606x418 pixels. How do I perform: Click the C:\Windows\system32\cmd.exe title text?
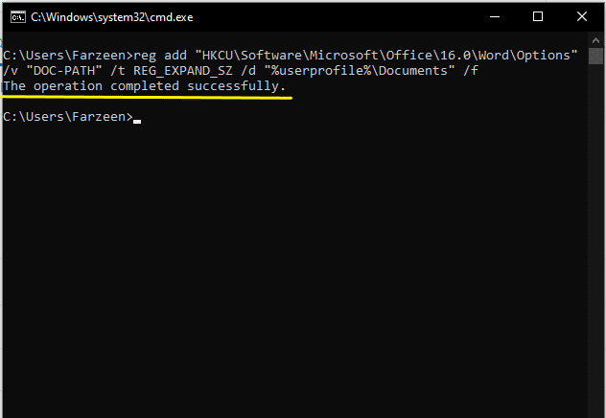[x=111, y=17]
